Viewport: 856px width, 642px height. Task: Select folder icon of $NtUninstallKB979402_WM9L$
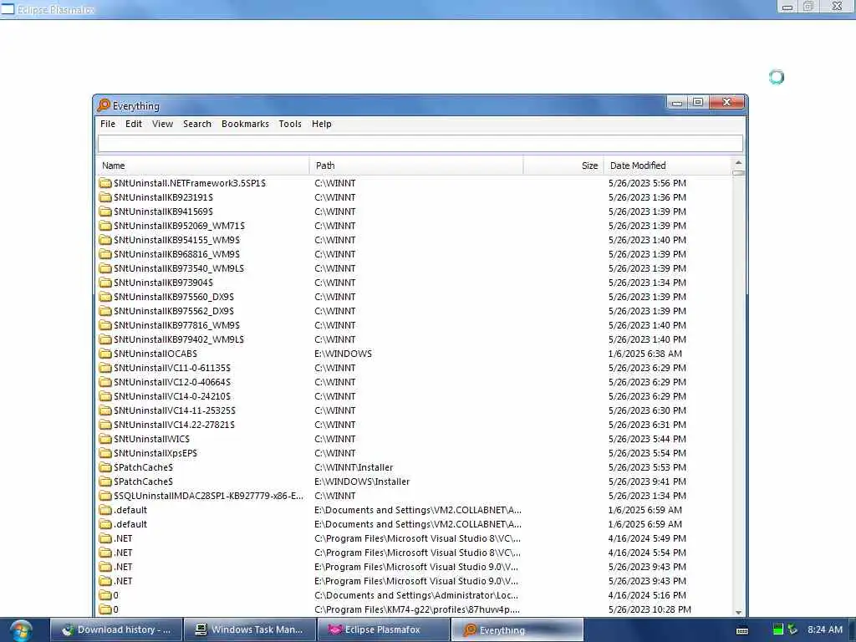[x=105, y=339]
